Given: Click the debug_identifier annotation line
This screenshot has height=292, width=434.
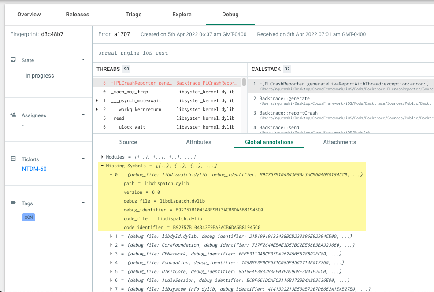Looking at the screenshot, I should 193,210.
